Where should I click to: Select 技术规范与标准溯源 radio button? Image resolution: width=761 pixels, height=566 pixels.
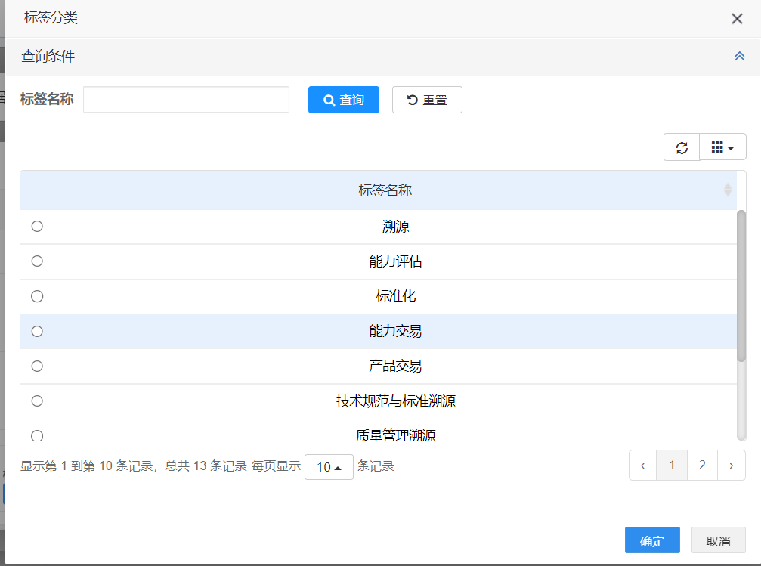[37, 401]
